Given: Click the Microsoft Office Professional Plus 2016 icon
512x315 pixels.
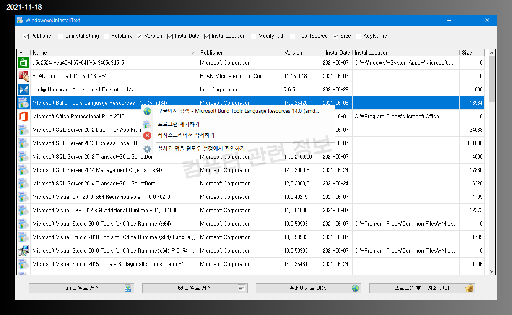Looking at the screenshot, I should tap(23, 117).
